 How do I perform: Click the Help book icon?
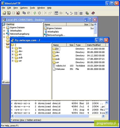click(93, 13)
